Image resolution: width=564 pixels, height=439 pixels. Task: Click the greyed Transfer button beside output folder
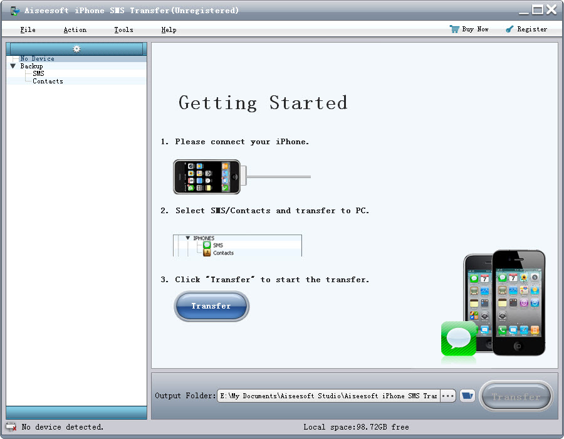[x=516, y=396]
